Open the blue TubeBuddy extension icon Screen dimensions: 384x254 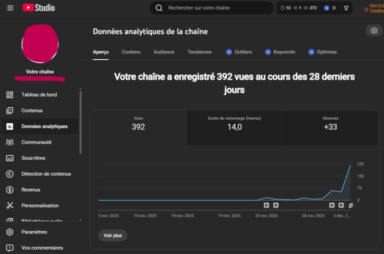(x=326, y=8)
